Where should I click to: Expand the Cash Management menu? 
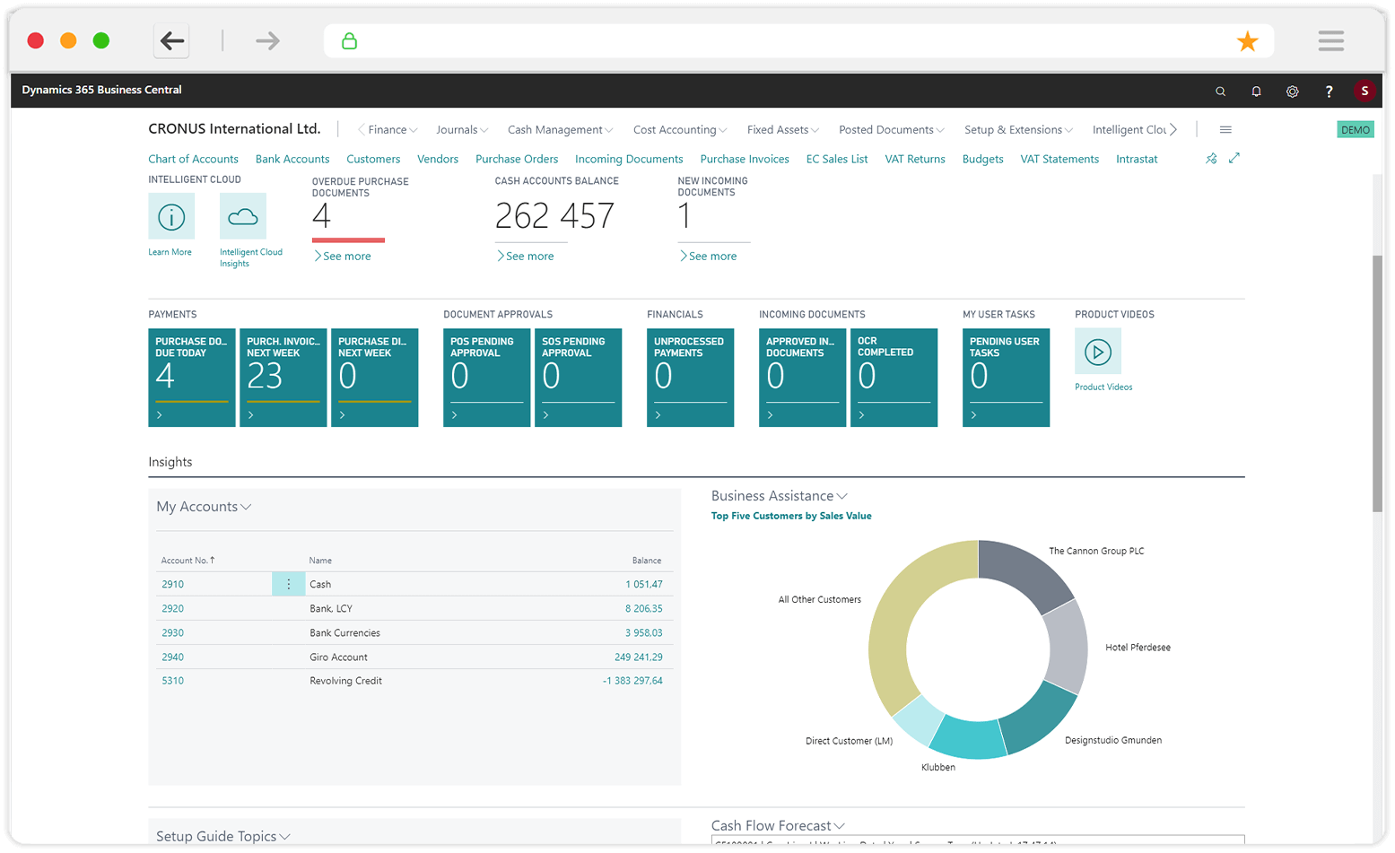pos(560,130)
